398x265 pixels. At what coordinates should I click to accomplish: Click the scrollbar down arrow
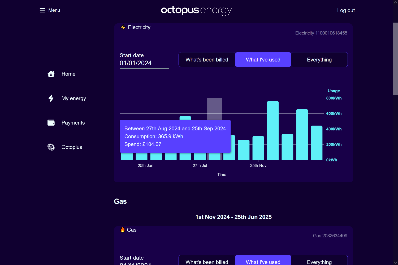pyautogui.click(x=395, y=263)
